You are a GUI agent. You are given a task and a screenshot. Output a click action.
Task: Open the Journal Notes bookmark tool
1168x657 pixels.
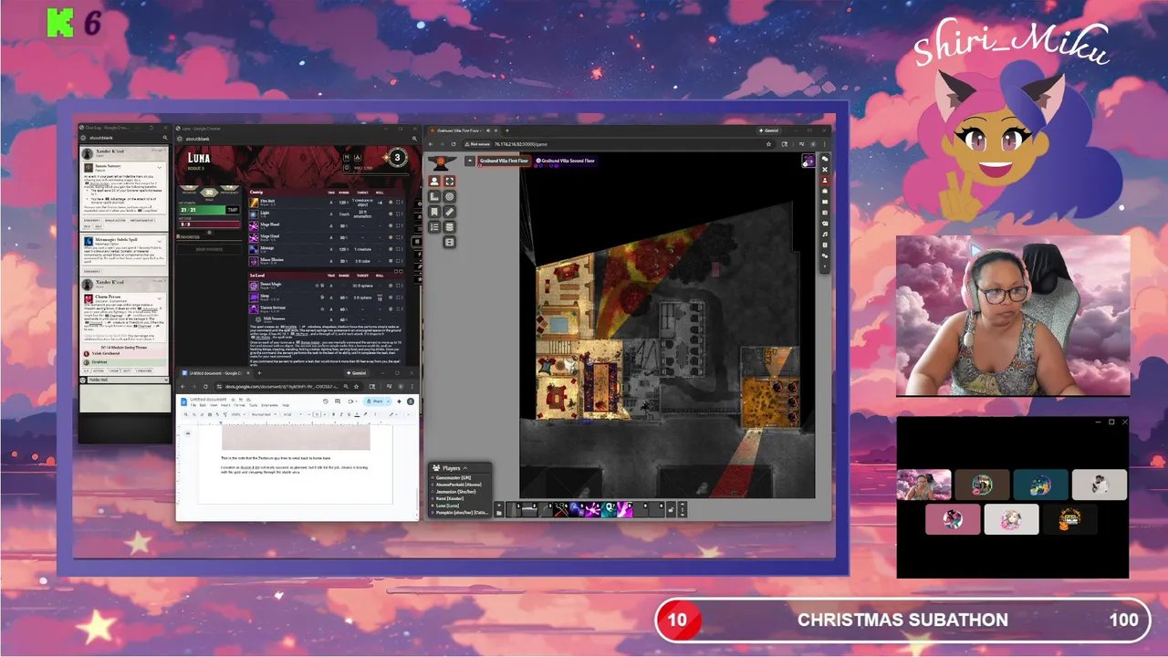coord(434,212)
